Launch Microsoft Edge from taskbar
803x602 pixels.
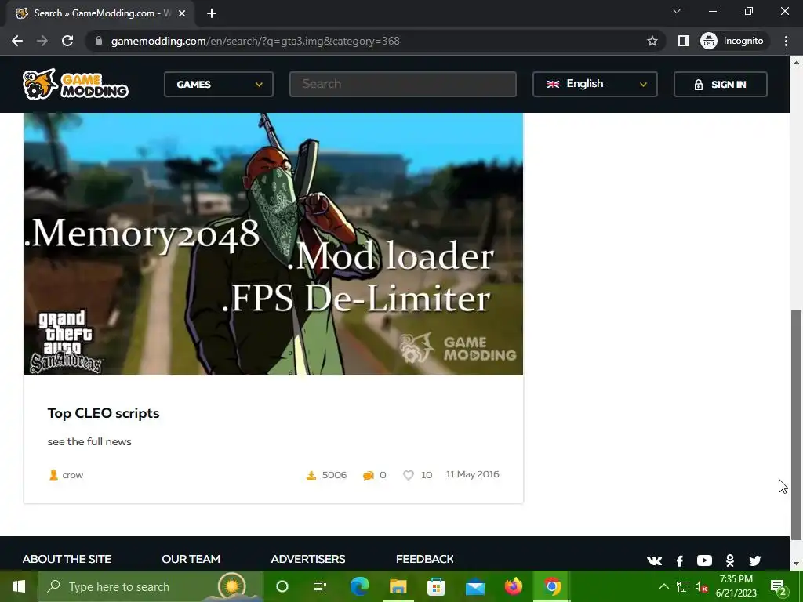click(359, 586)
